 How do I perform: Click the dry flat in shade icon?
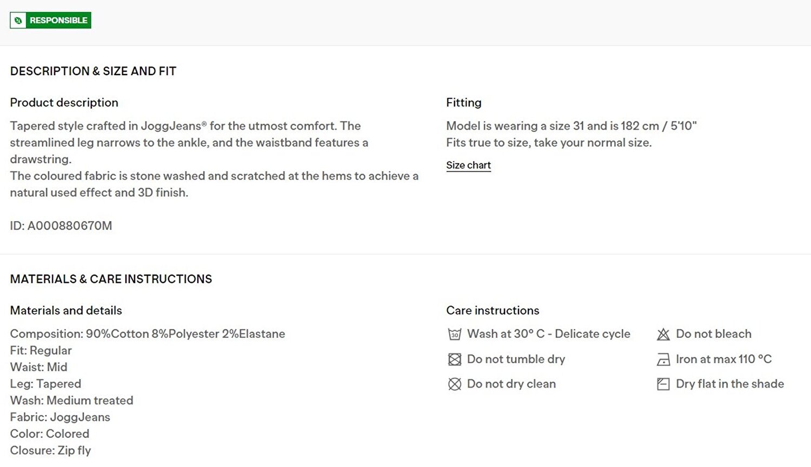tap(663, 384)
